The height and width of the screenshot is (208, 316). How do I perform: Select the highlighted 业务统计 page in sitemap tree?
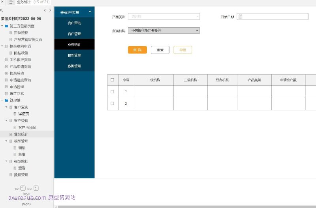[x=21, y=134]
